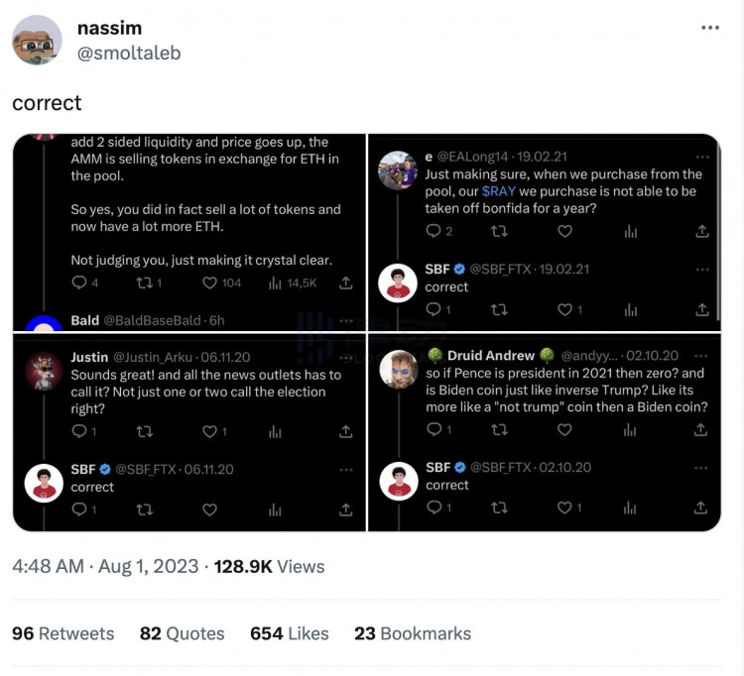Viewport: 744px width, 676px height.
Task: Click the $RAY cashtag link
Action: 499,190
